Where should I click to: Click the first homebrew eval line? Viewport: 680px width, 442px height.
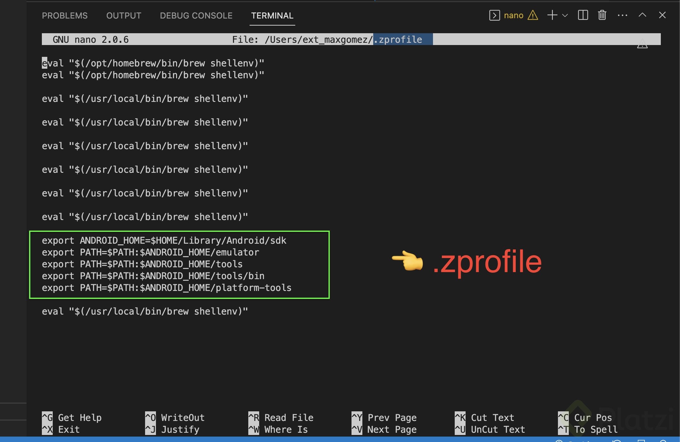pyautogui.click(x=153, y=63)
